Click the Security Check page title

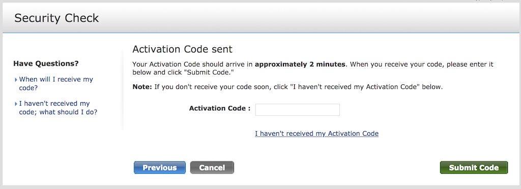[56, 18]
